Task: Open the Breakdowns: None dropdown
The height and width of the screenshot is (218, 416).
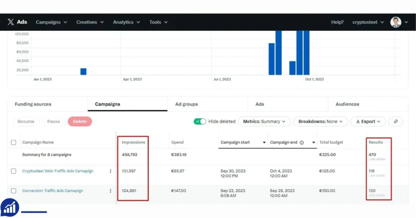Action: [x=321, y=122]
